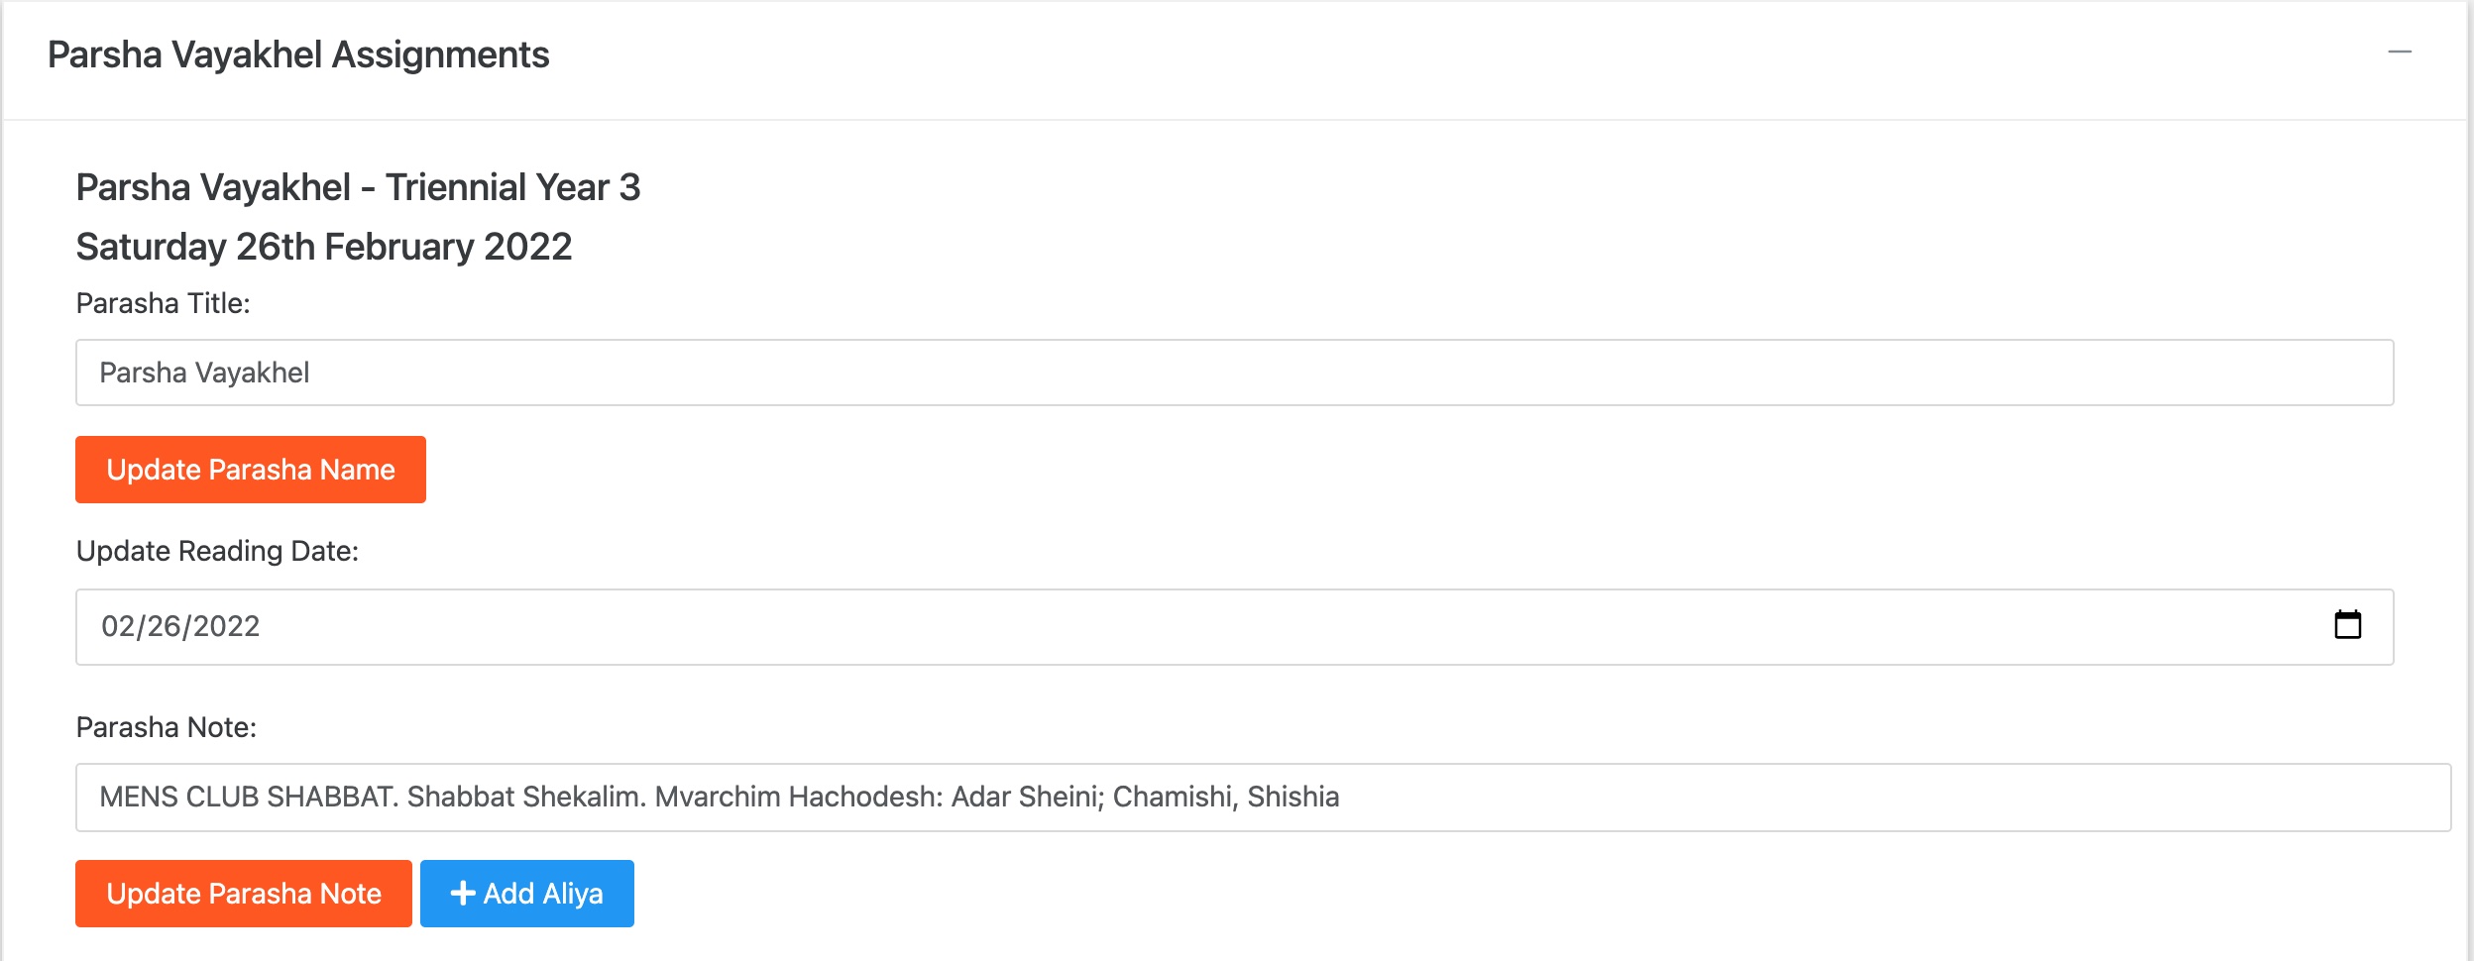
Task: Click the 'Parasha Title:' label
Action: point(164,303)
